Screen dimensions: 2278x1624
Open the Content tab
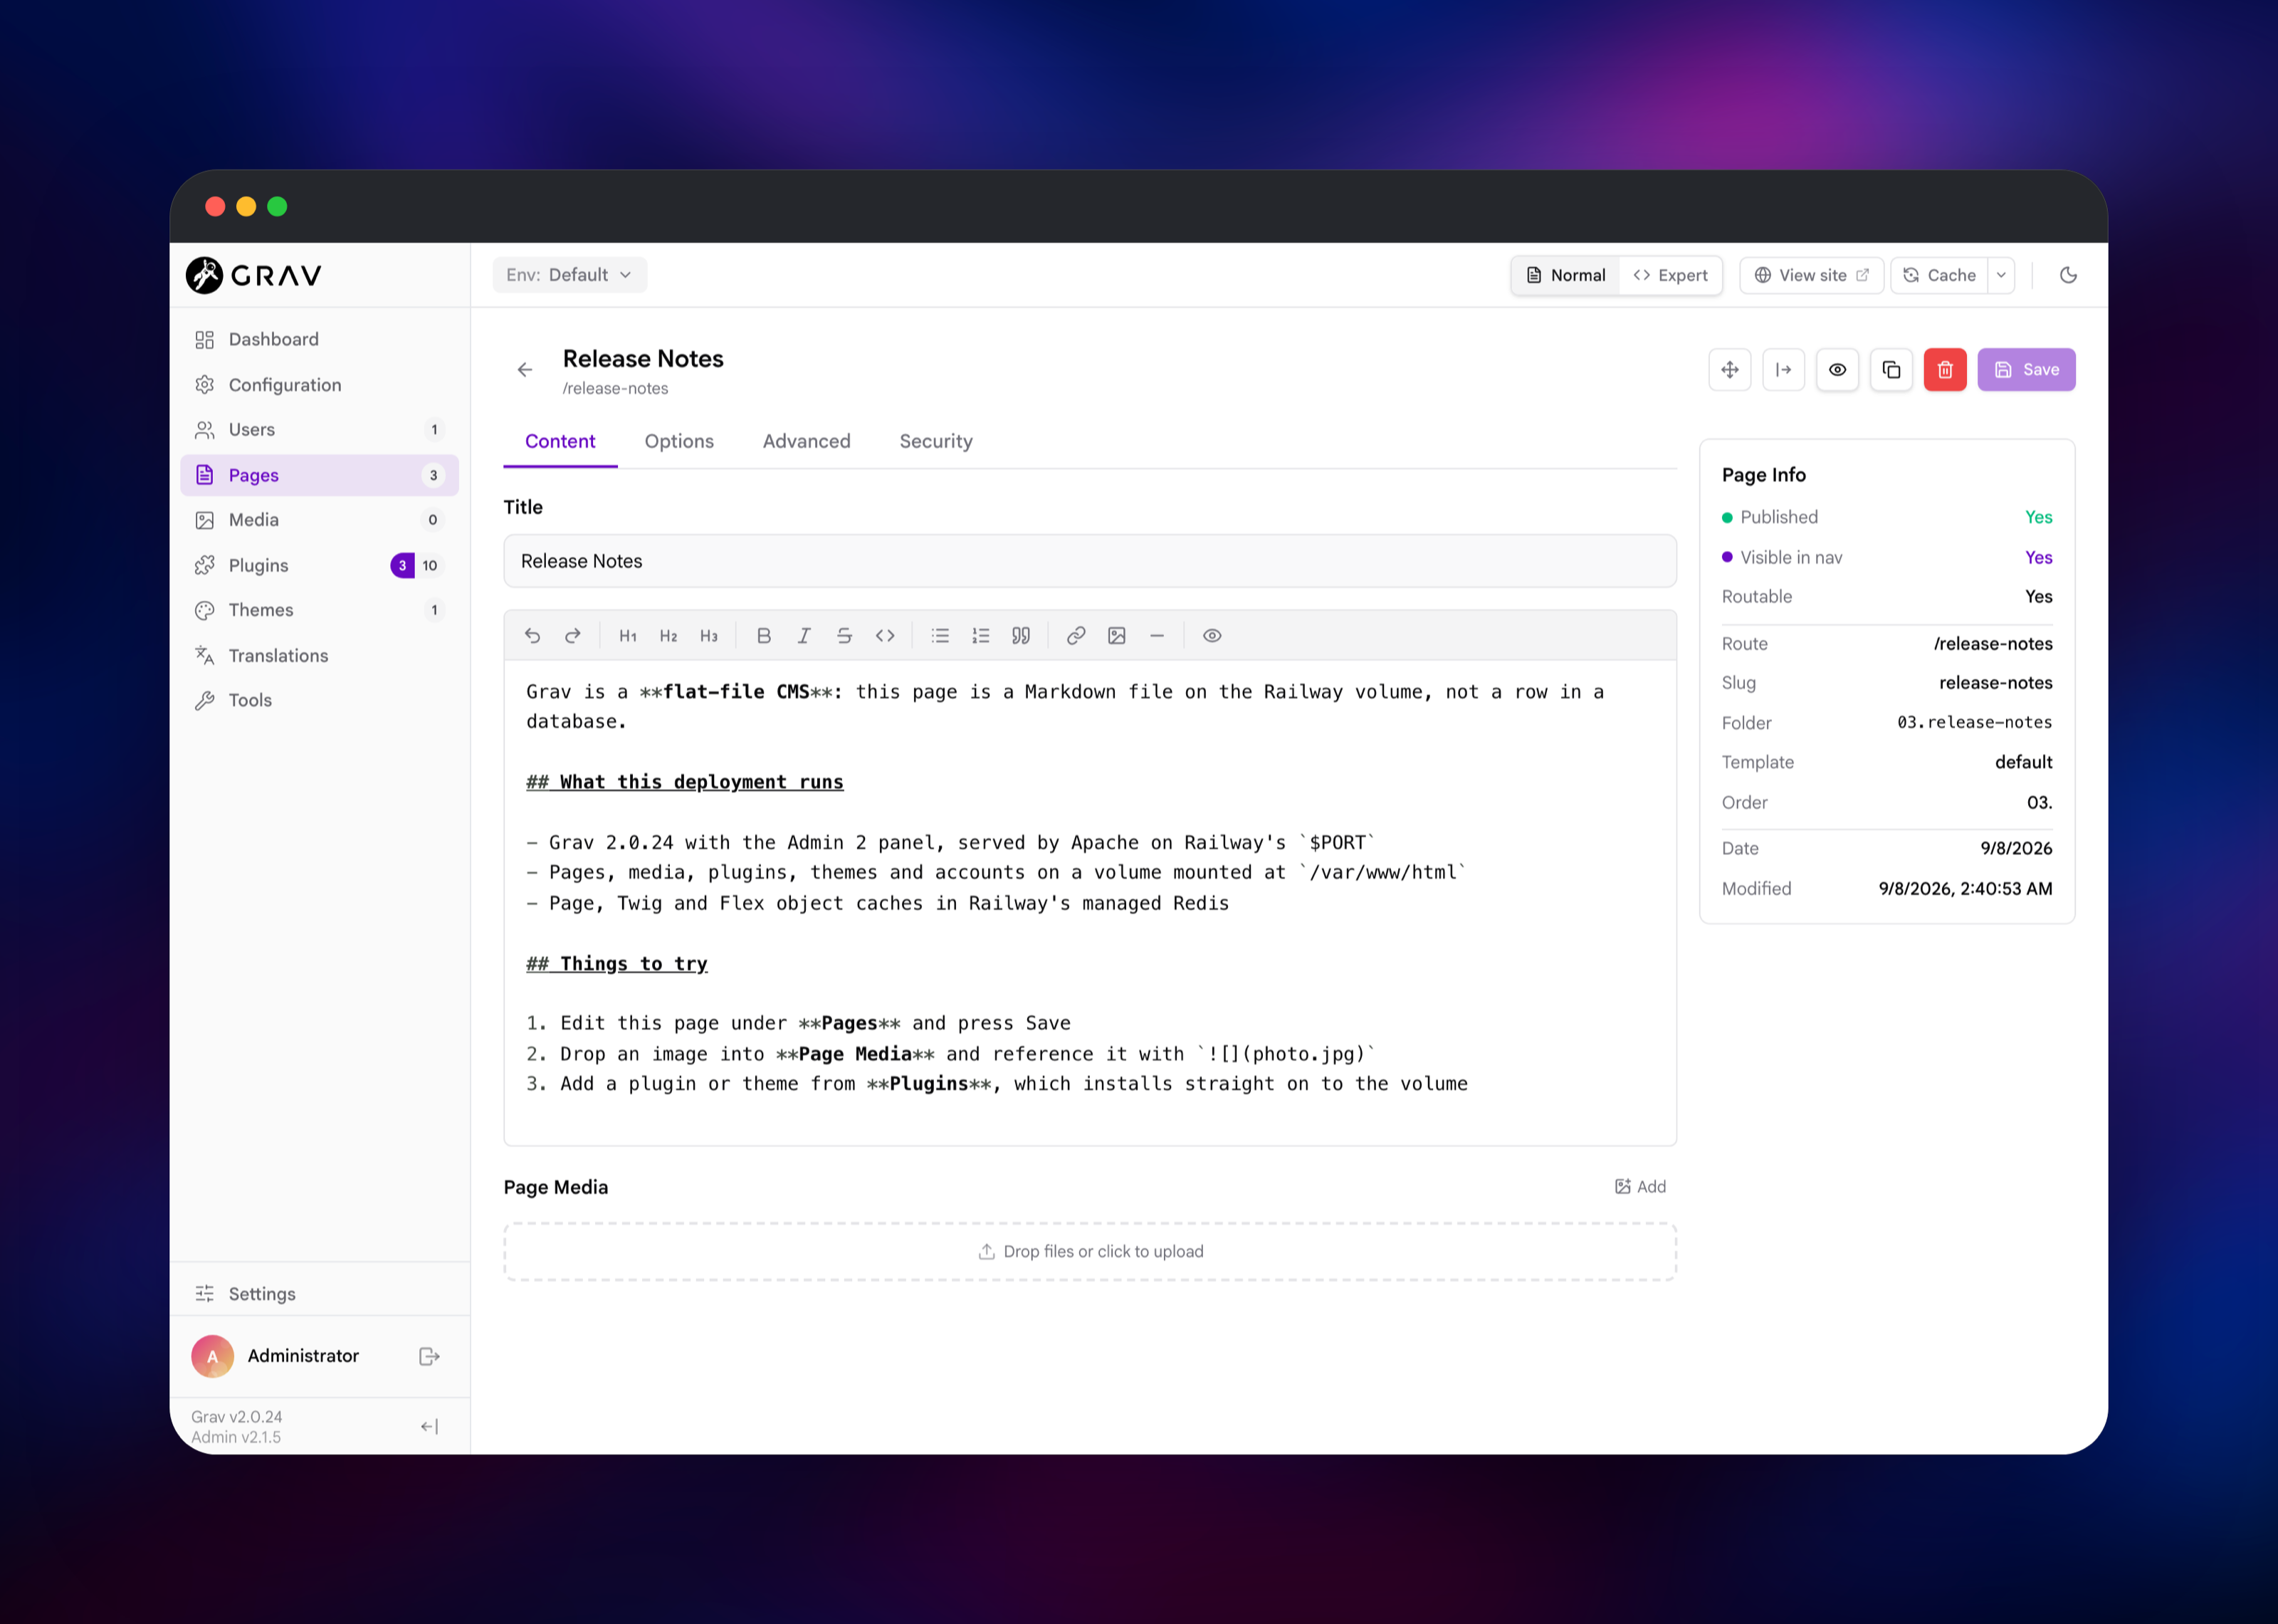tap(560, 441)
